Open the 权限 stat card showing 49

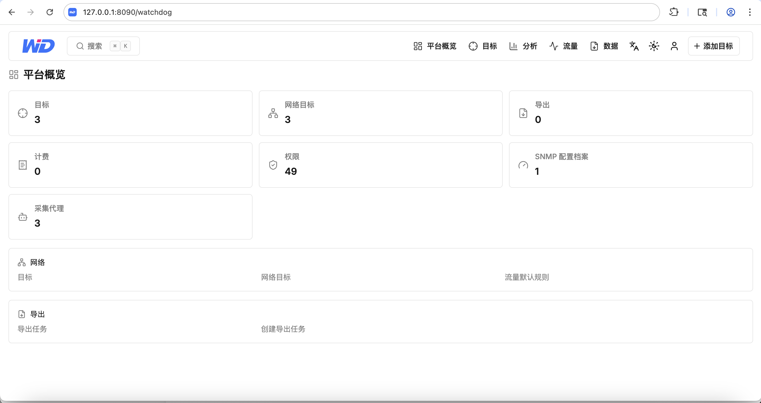click(x=380, y=165)
